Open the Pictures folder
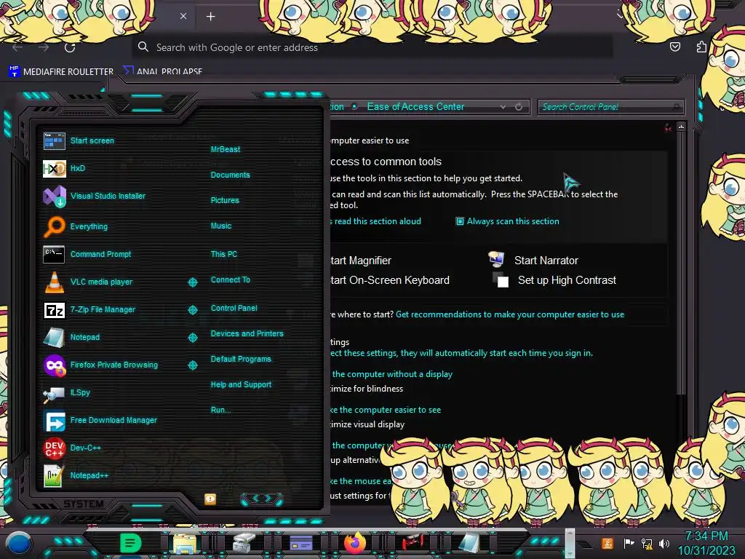 coord(225,201)
